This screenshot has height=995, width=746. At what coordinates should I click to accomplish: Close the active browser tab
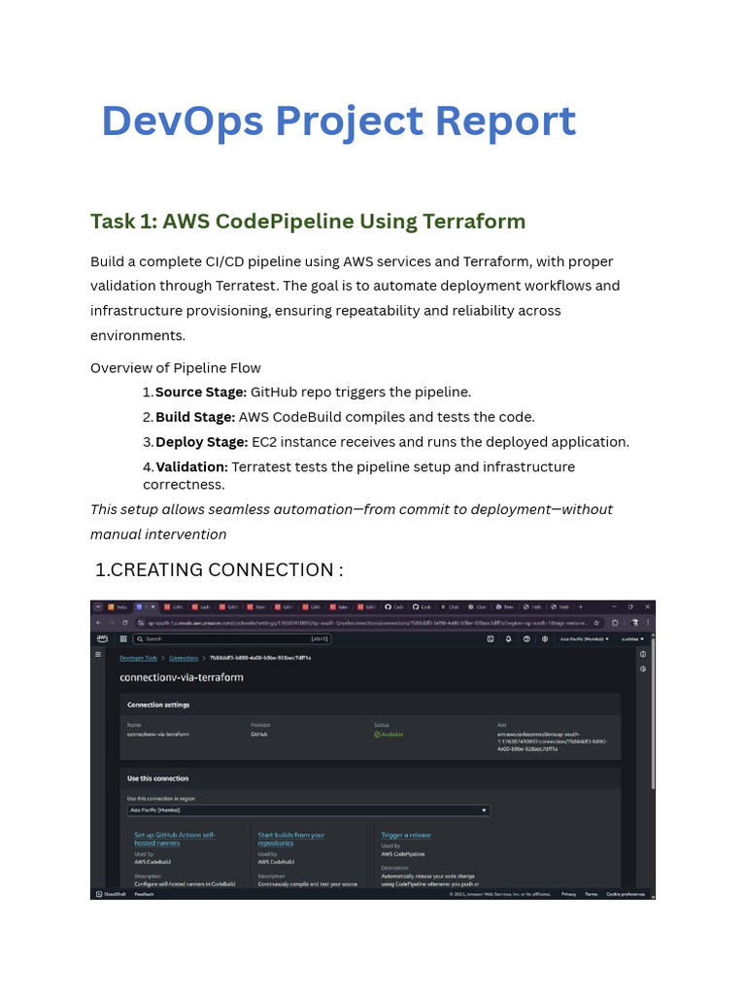coord(153,607)
